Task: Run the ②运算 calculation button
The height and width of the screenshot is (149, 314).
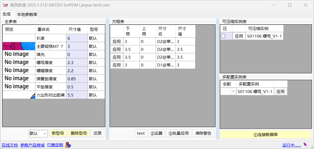Action: pos(156,133)
